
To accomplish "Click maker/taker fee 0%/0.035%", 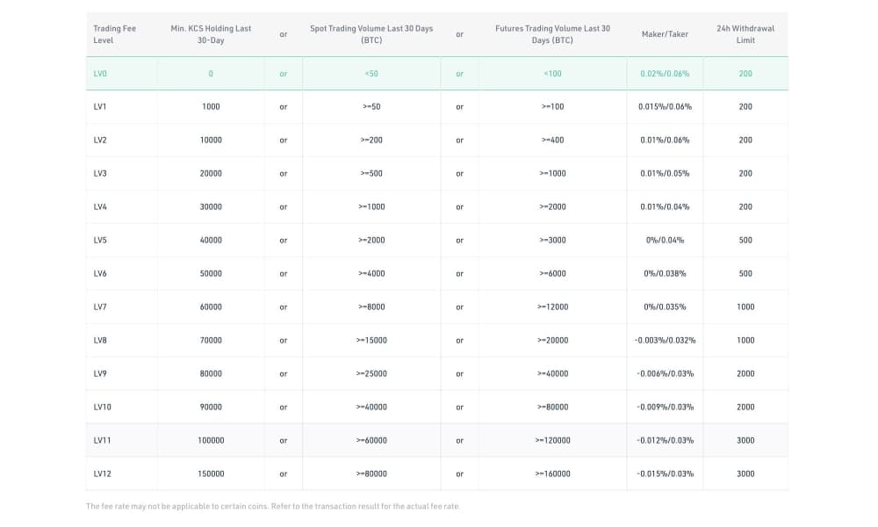I will pos(665,307).
